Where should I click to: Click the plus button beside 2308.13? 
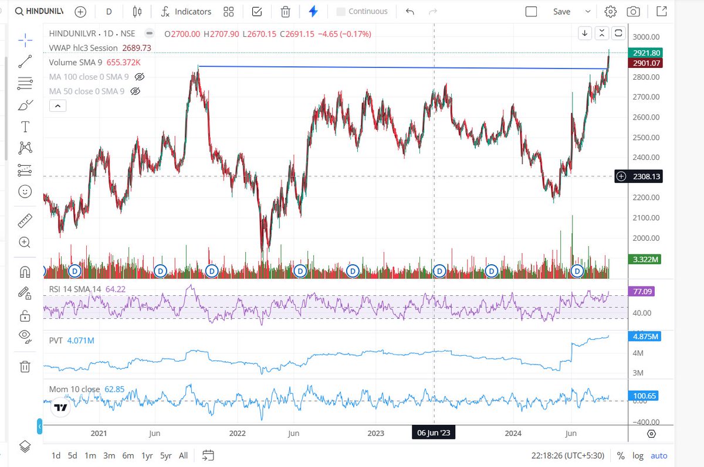click(622, 176)
